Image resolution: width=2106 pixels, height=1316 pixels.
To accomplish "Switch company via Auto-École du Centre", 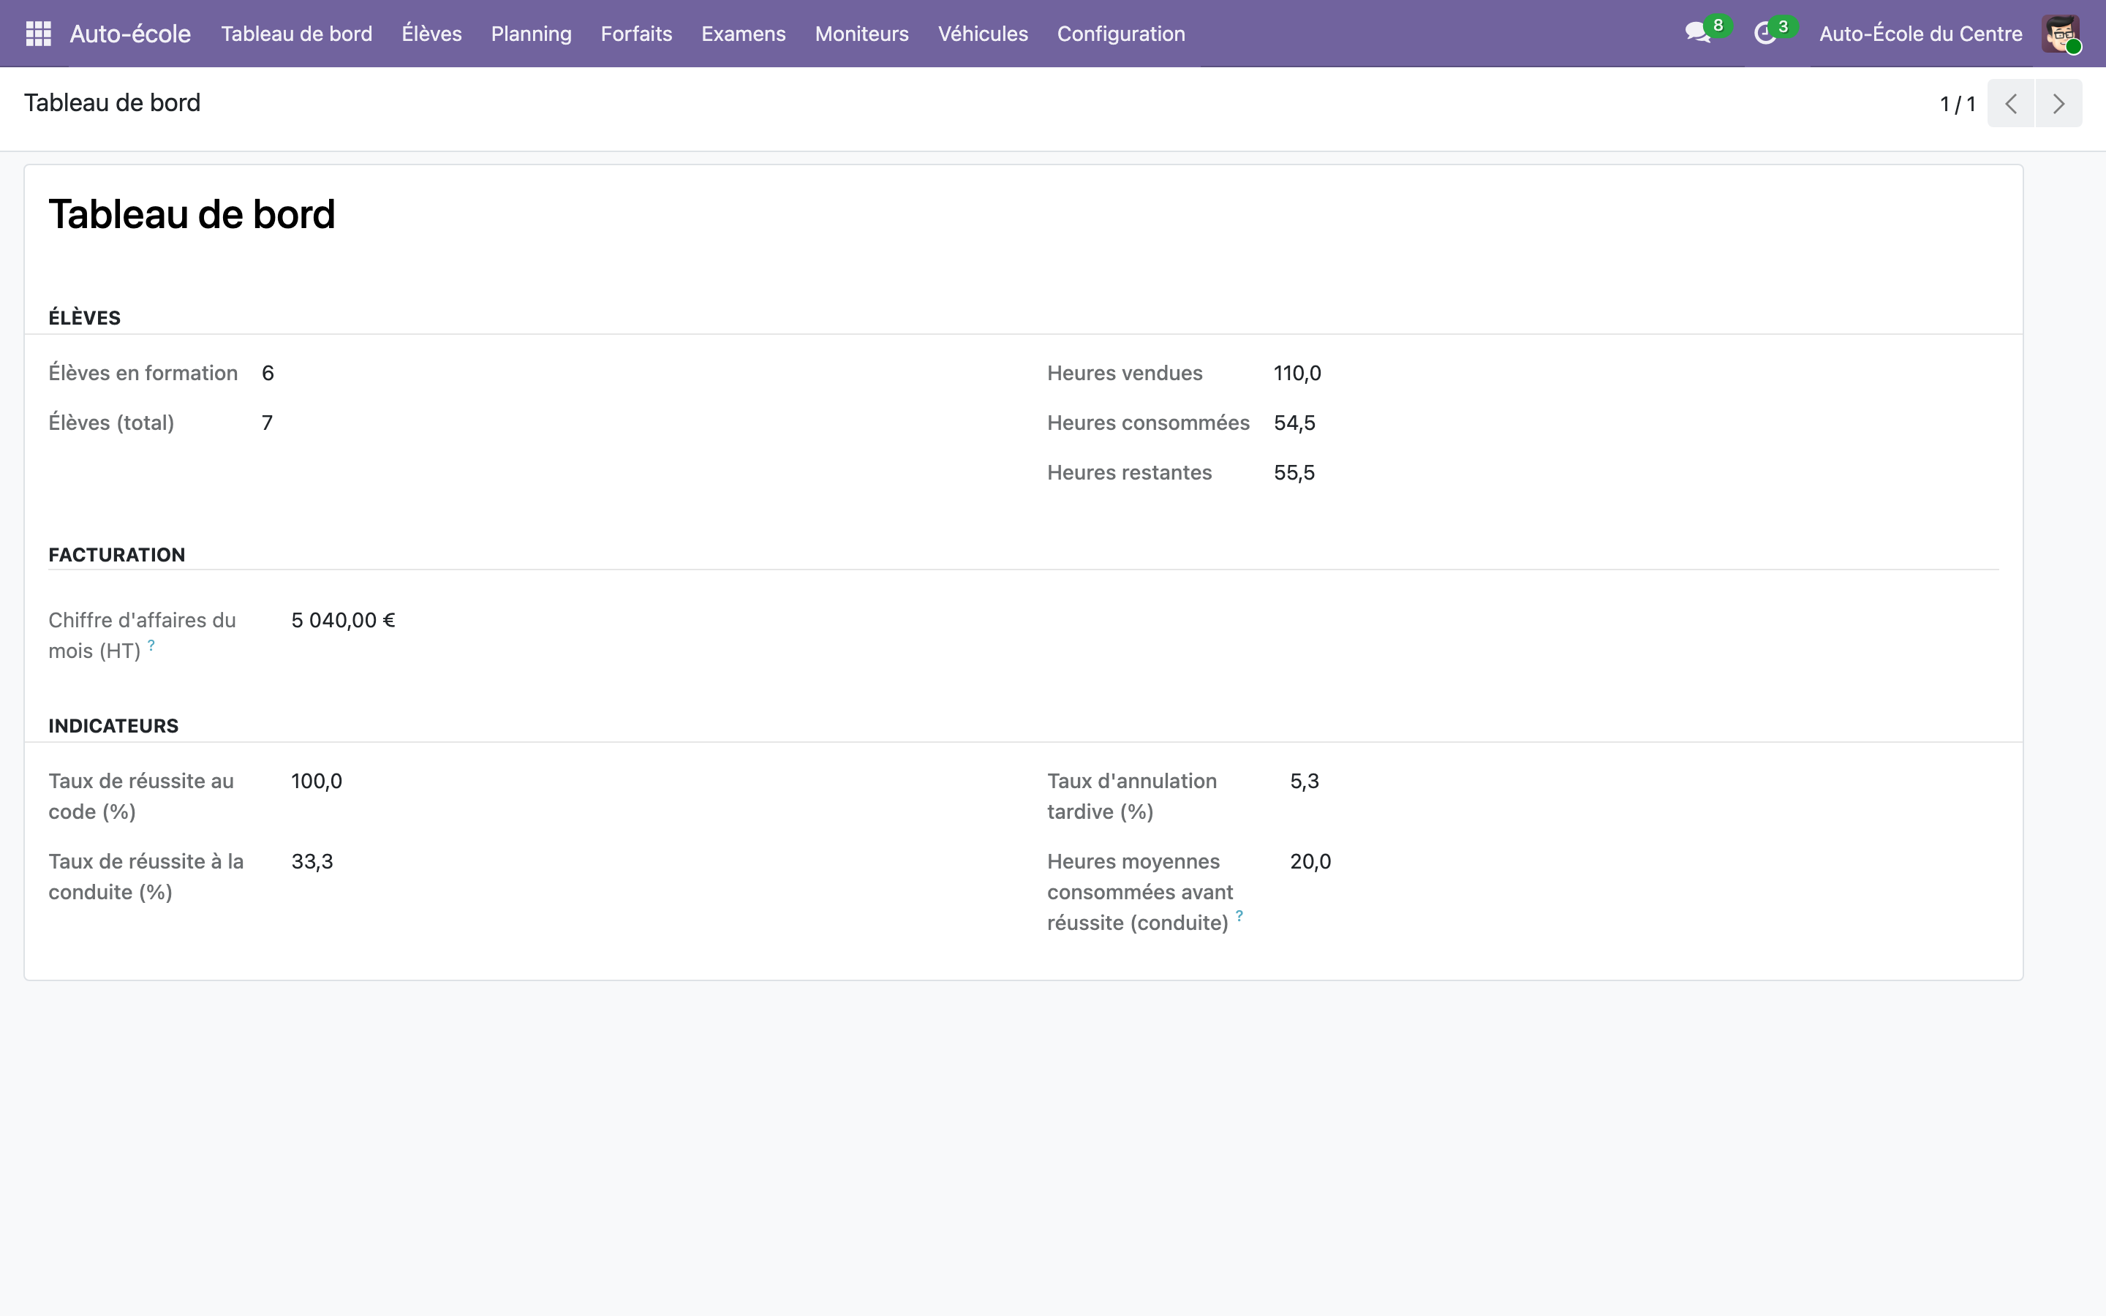I will (x=1921, y=34).
